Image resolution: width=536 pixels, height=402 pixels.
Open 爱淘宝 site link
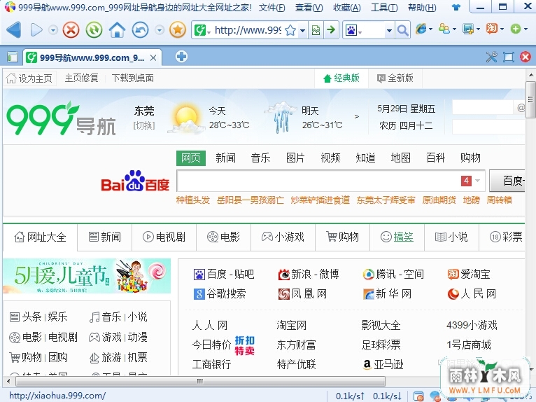coord(469,274)
